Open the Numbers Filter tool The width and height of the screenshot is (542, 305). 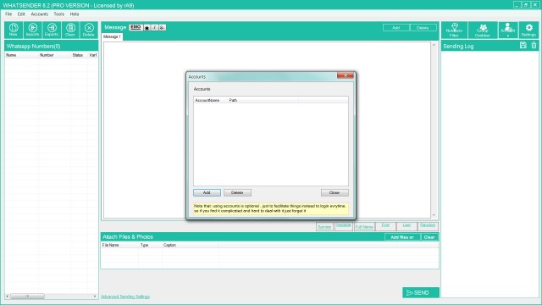[454, 30]
